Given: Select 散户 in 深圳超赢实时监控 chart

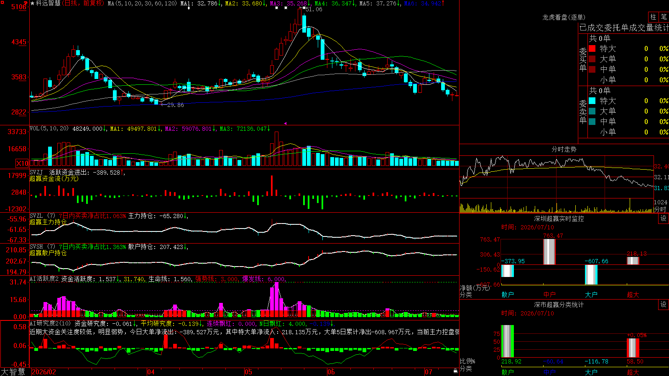Looking at the screenshot, I should [x=508, y=295].
